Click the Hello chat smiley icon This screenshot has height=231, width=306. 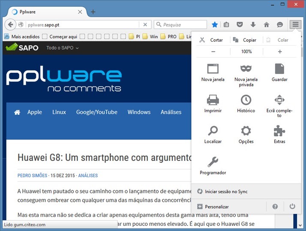click(x=280, y=24)
